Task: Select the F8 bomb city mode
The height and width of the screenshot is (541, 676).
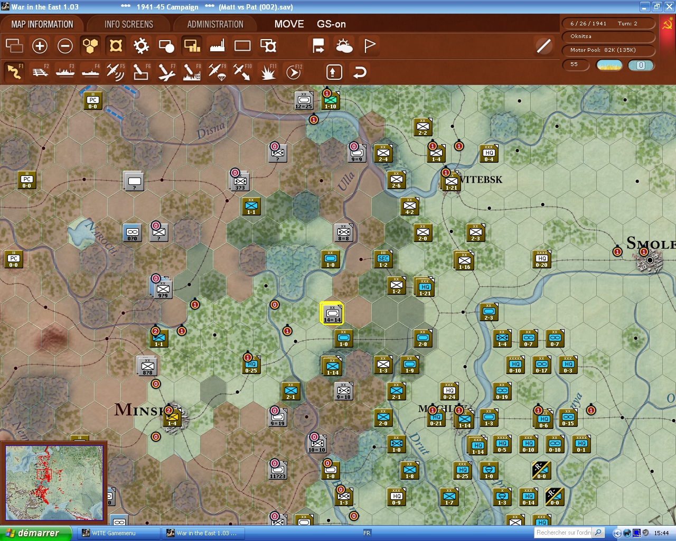Action: [192, 72]
